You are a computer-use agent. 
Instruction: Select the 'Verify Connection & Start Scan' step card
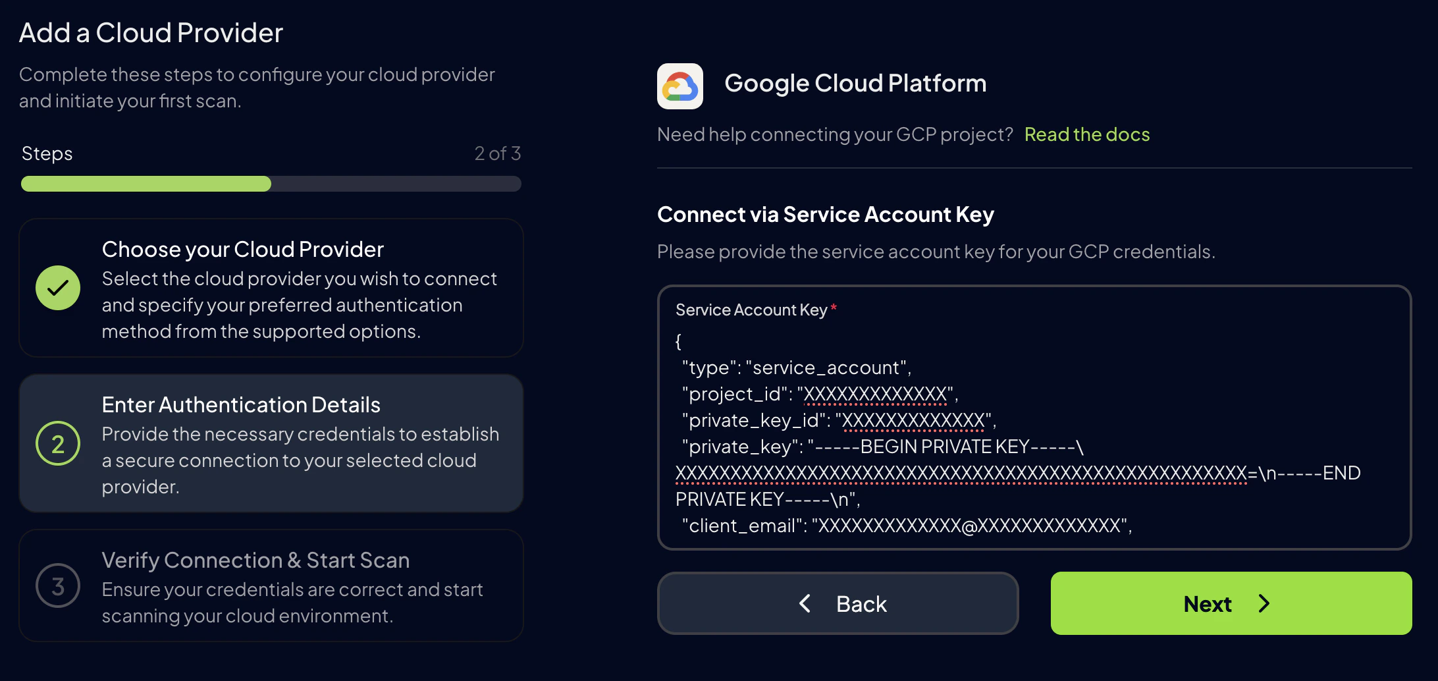(x=271, y=586)
